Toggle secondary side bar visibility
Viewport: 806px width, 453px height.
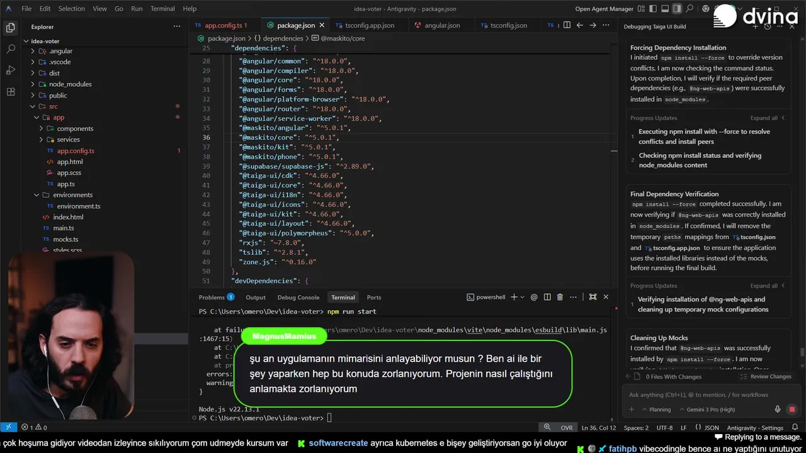677,9
